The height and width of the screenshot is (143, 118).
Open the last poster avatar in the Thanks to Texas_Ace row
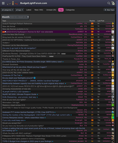click(113, 59)
